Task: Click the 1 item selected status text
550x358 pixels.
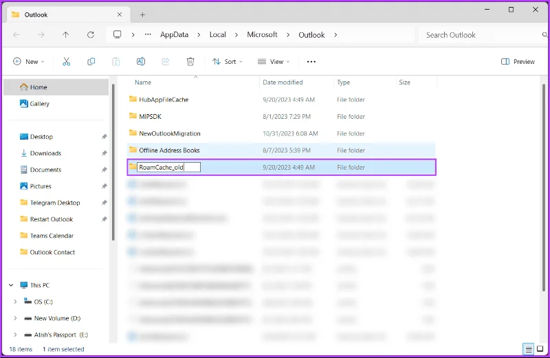Action: pos(63,349)
